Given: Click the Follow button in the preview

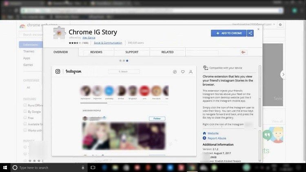Looking at the screenshot, I should tap(157, 118).
